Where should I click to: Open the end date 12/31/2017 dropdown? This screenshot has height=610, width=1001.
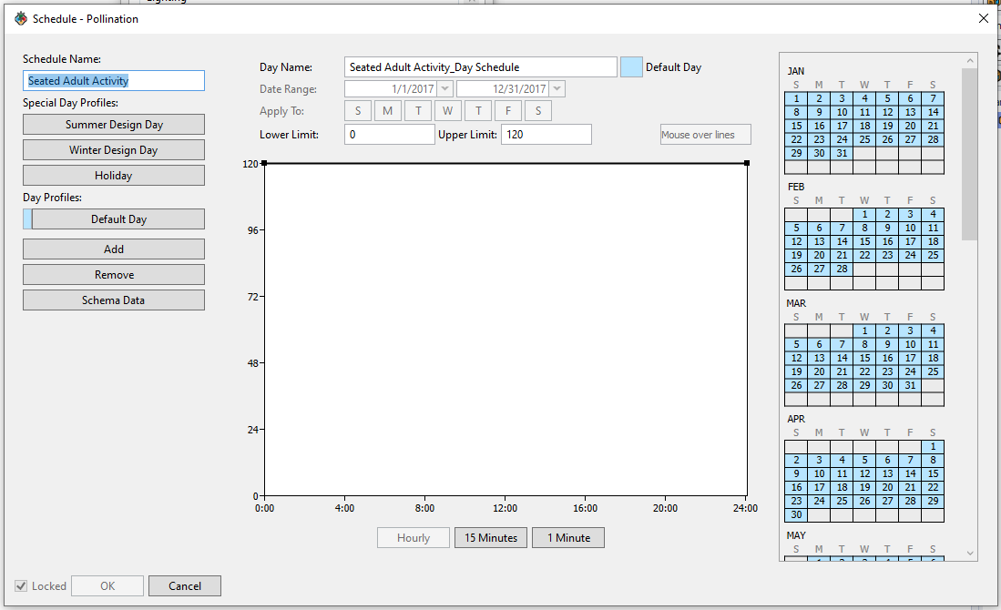pyautogui.click(x=557, y=89)
